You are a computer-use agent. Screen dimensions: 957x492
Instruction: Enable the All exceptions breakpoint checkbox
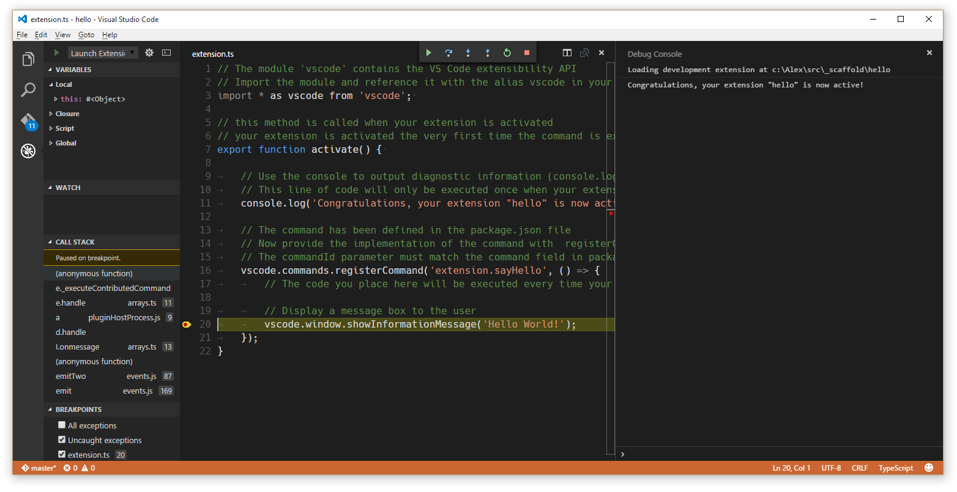[x=62, y=425]
